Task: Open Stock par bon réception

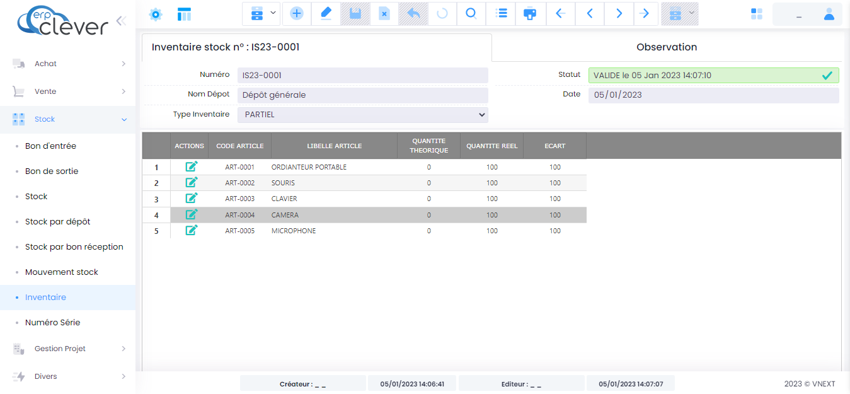Action: click(74, 246)
